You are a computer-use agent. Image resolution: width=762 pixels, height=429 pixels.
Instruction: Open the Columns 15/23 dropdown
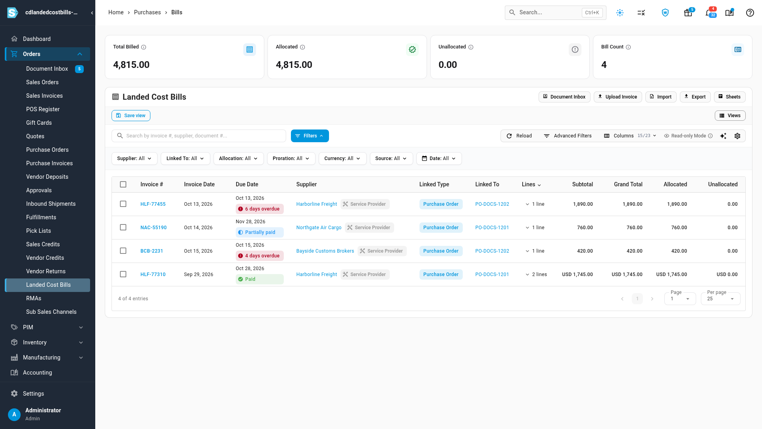pos(630,136)
